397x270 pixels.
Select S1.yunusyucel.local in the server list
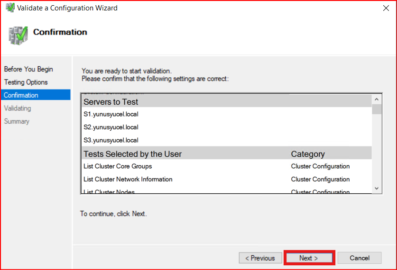(111, 114)
